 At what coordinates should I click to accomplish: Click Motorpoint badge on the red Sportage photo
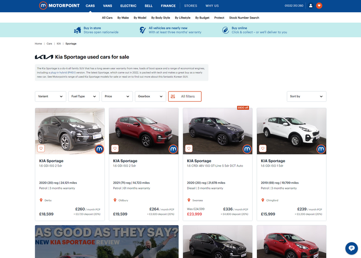coord(173,149)
